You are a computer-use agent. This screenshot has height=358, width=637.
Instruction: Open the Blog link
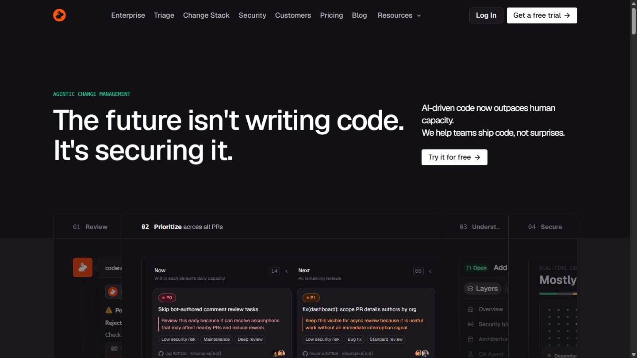coord(359,15)
